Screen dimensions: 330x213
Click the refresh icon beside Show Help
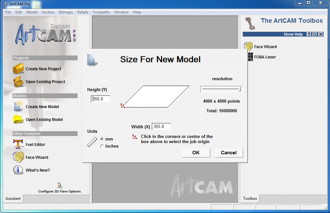click(x=315, y=34)
